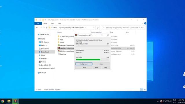Image resolution: width=185 pixels, height=104 pixels.
Task: Switch to large icons view layout
Action: (x=145, y=90)
